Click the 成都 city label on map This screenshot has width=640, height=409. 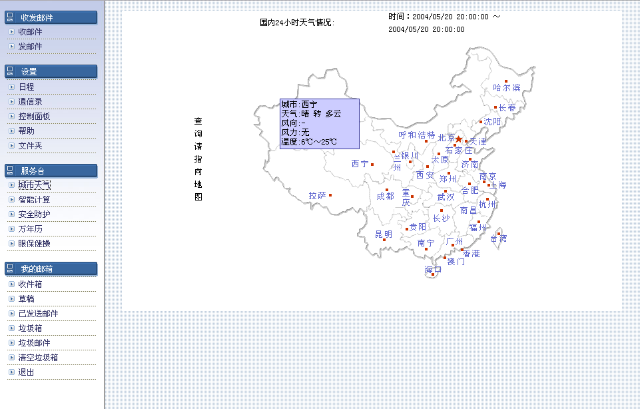pyautogui.click(x=386, y=197)
